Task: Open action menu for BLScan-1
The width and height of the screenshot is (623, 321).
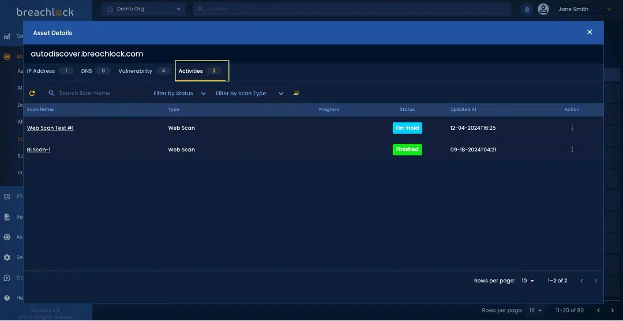Action: 572,150
